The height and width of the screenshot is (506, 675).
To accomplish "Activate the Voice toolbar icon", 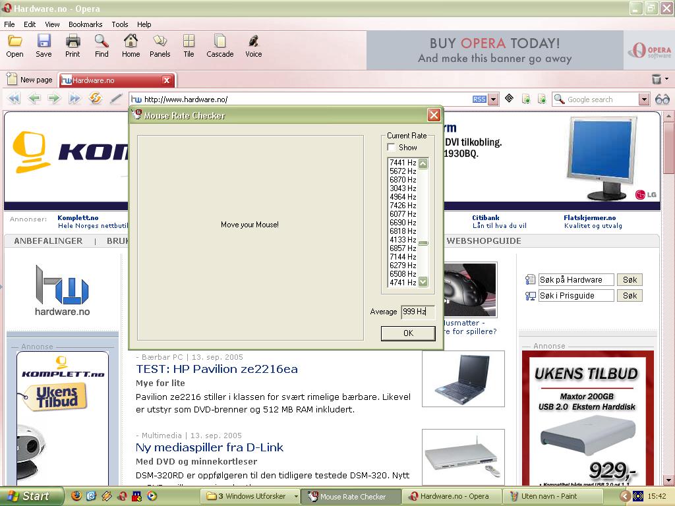I will tap(254, 45).
